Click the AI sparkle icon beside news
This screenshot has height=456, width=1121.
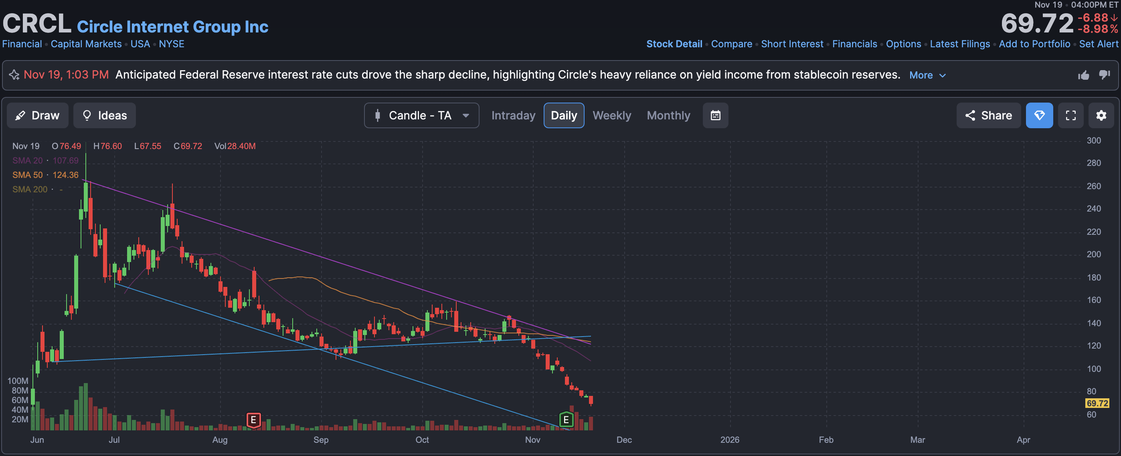pyautogui.click(x=14, y=75)
